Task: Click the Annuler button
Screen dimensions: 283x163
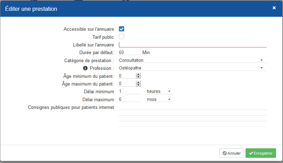Action: coord(232,153)
